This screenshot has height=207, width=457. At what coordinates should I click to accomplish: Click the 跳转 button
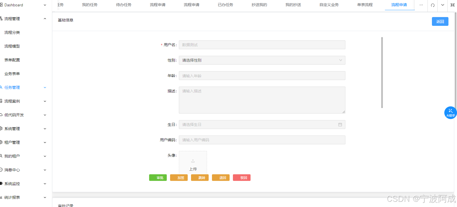point(200,178)
